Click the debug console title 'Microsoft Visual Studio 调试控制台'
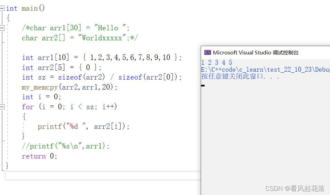 (x=255, y=52)
